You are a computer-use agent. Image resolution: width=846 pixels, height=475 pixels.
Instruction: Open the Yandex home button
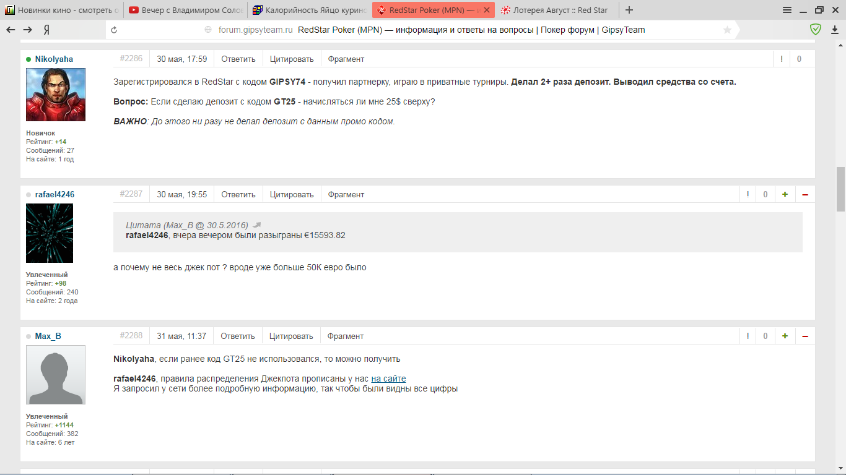coord(46,30)
